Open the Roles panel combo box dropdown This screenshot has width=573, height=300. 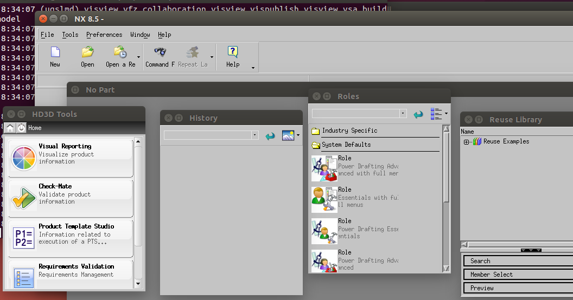[x=403, y=113]
